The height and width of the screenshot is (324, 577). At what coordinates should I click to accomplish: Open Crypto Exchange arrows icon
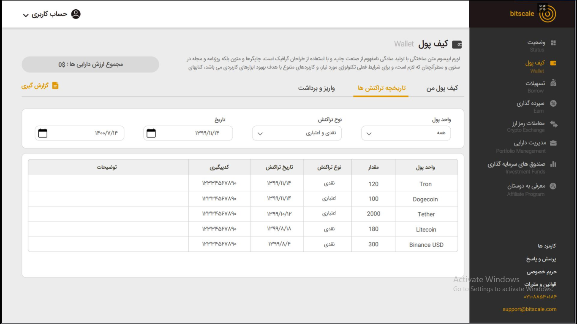click(x=553, y=124)
